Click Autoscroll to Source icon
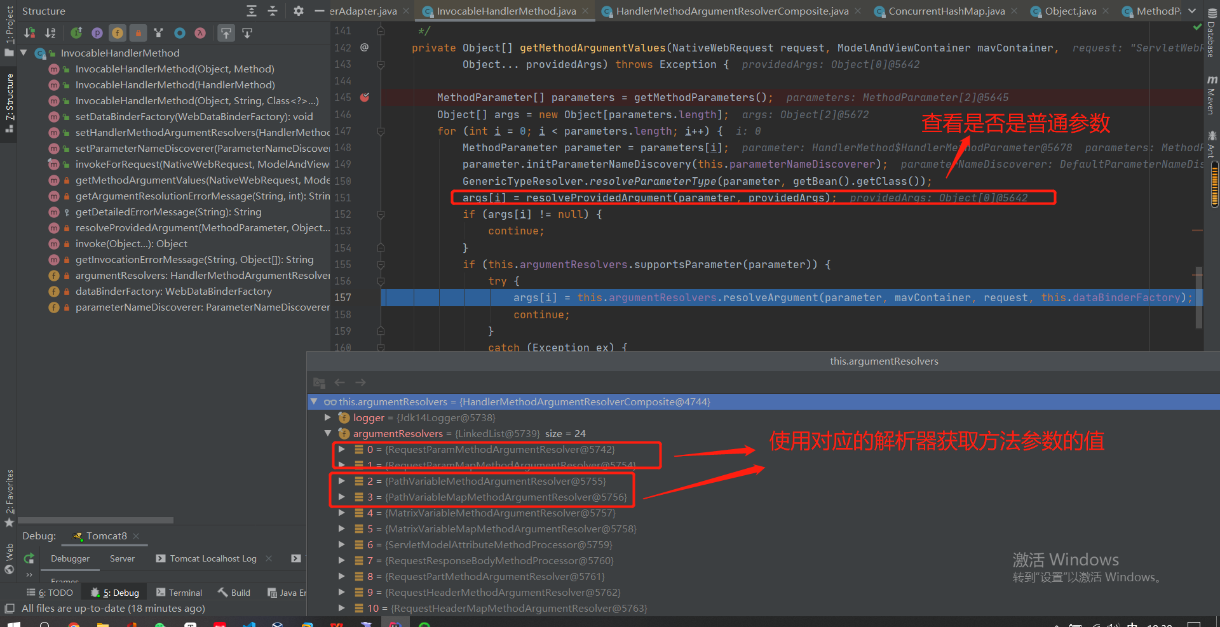 [x=226, y=33]
